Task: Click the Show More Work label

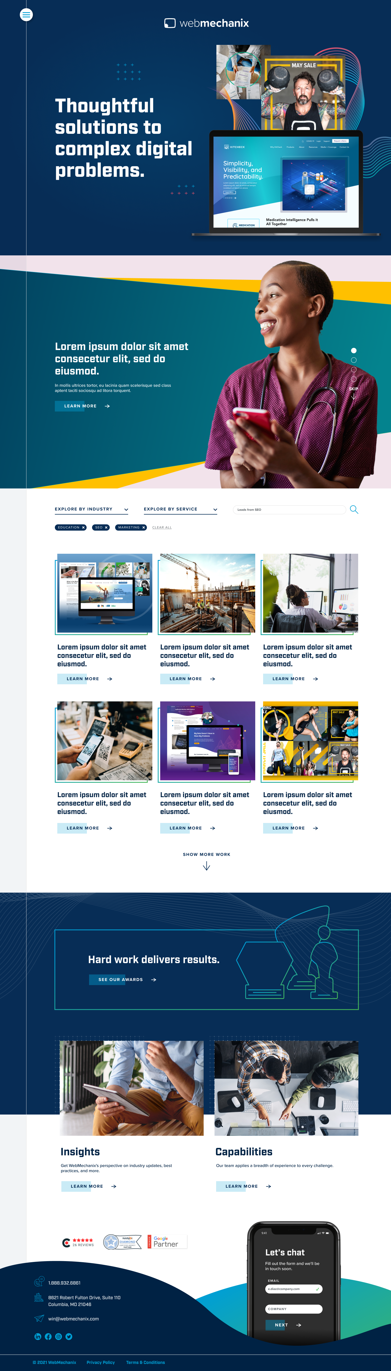Action: [207, 854]
